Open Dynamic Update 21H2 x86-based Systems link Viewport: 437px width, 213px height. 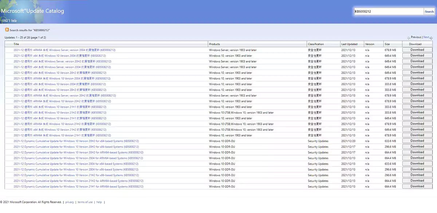76,175
